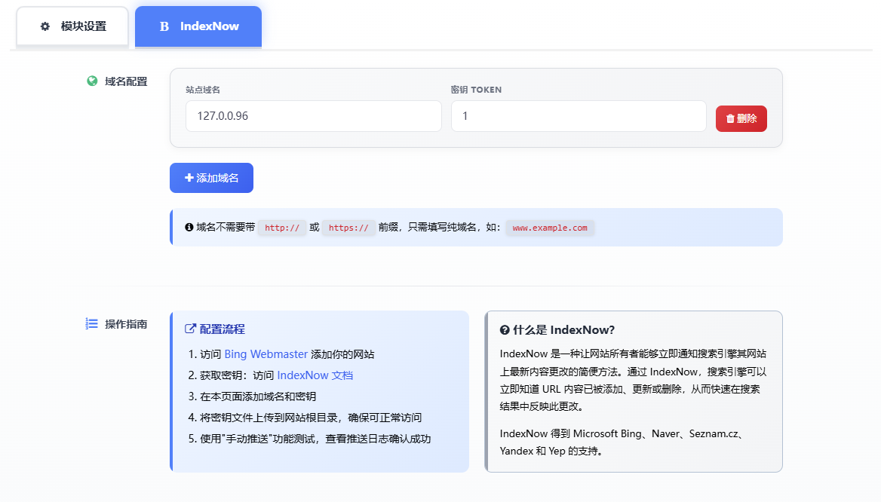Viewport: 881px width, 502px height.
Task: Click the trash icon on the 删除 button
Action: pos(730,118)
